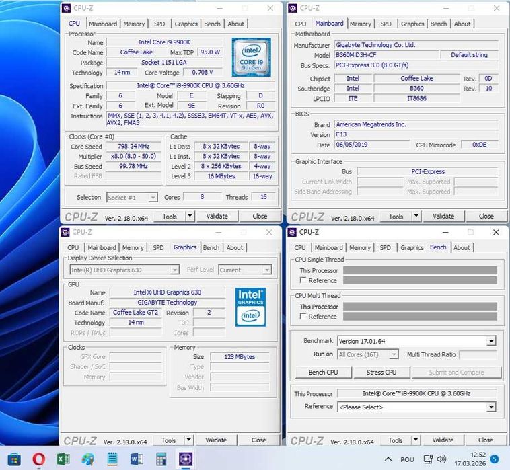Click the ROU language indicator

[407, 459]
